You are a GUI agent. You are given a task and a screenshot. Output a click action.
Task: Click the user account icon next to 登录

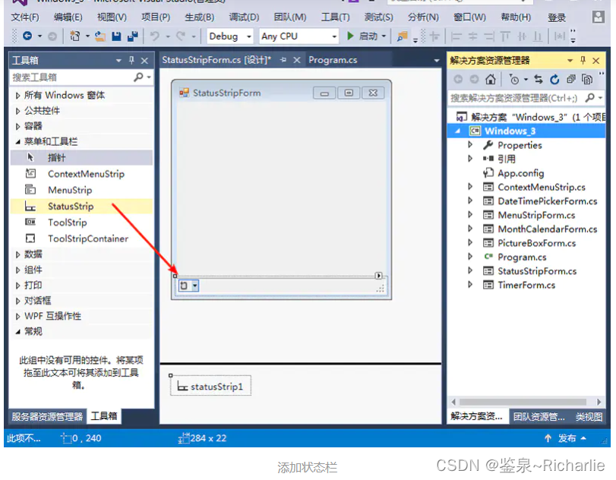(598, 17)
